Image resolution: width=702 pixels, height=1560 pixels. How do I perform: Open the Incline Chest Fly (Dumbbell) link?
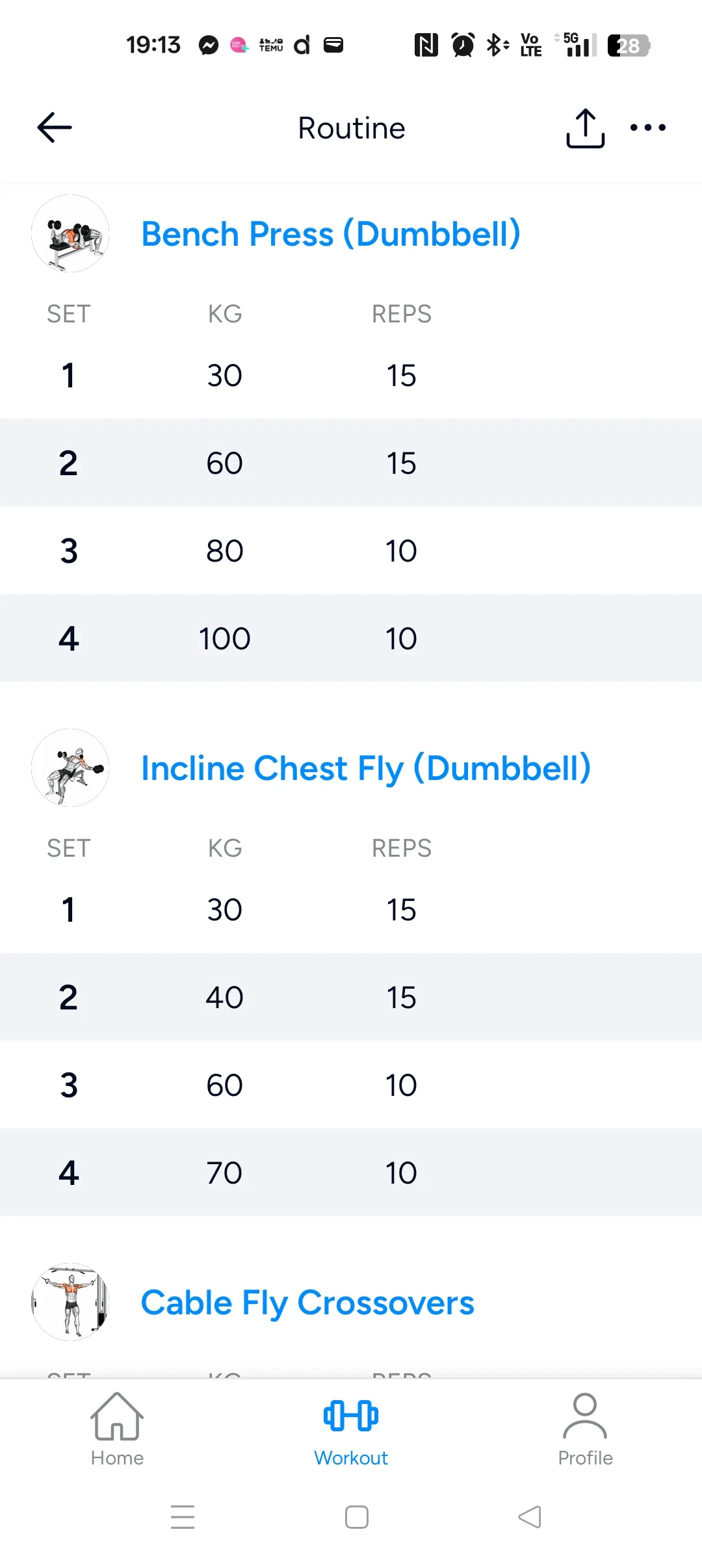[x=366, y=768]
